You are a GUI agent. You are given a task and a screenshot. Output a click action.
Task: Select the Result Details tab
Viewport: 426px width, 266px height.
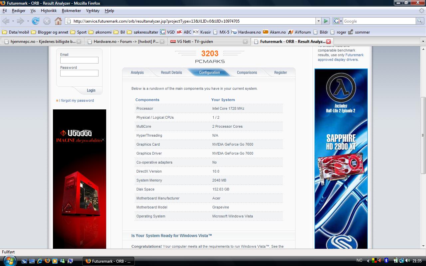click(x=171, y=72)
